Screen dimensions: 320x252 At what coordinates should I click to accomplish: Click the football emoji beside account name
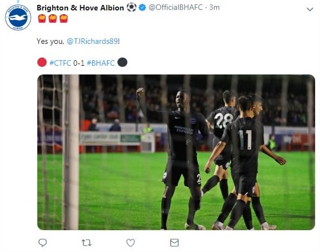[131, 8]
